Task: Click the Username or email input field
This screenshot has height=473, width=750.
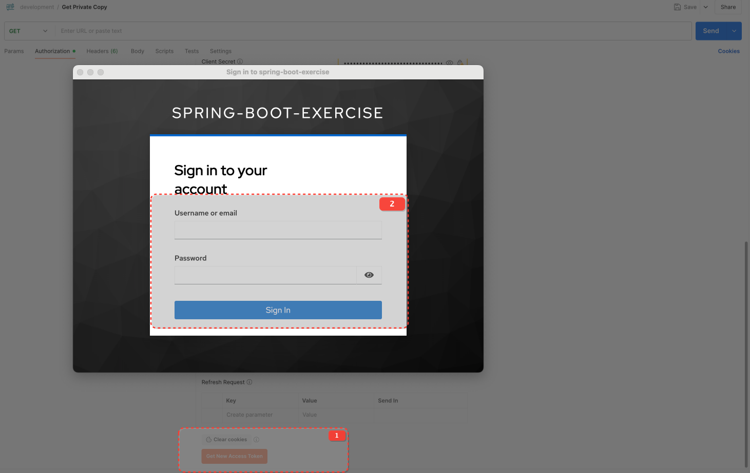Action: coord(278,230)
